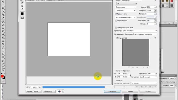Open the Дизеринг 100% dropdown arrow
This screenshot has width=178, height=100.
pos(155,11)
